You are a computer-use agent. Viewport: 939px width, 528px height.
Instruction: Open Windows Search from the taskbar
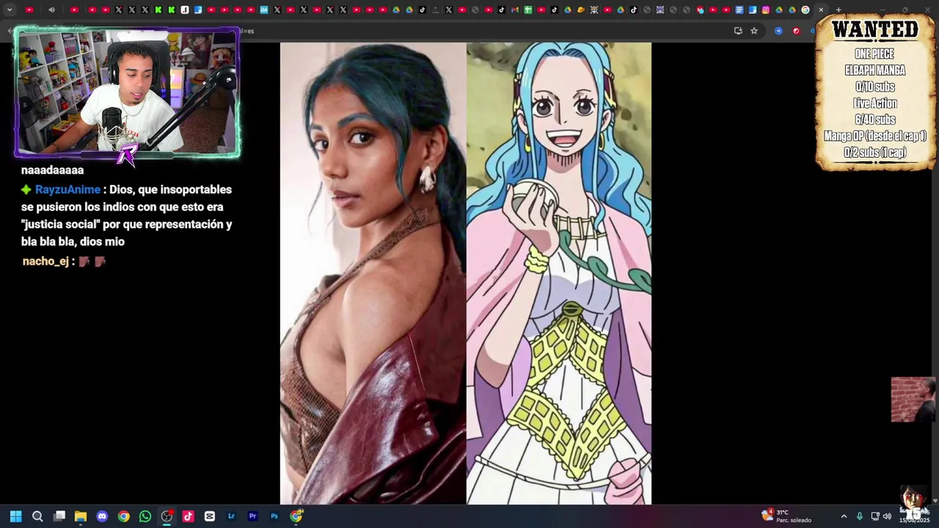point(37,516)
